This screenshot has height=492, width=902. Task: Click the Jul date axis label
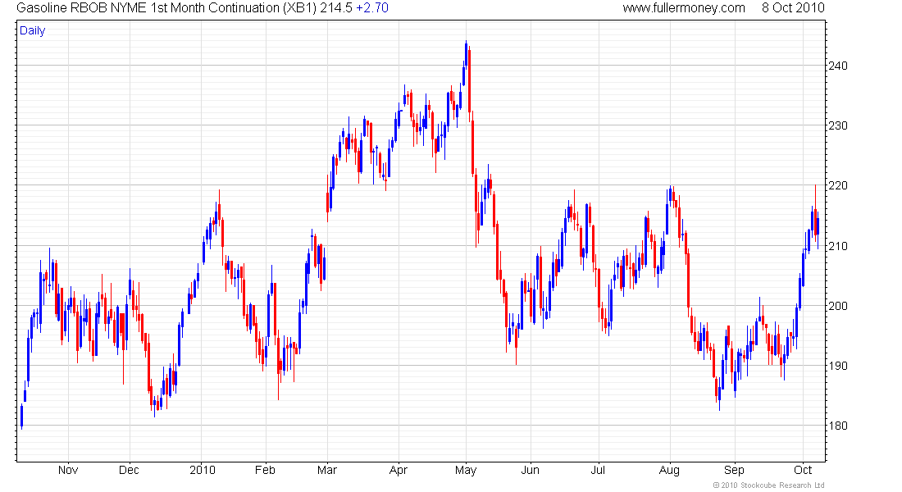(598, 470)
